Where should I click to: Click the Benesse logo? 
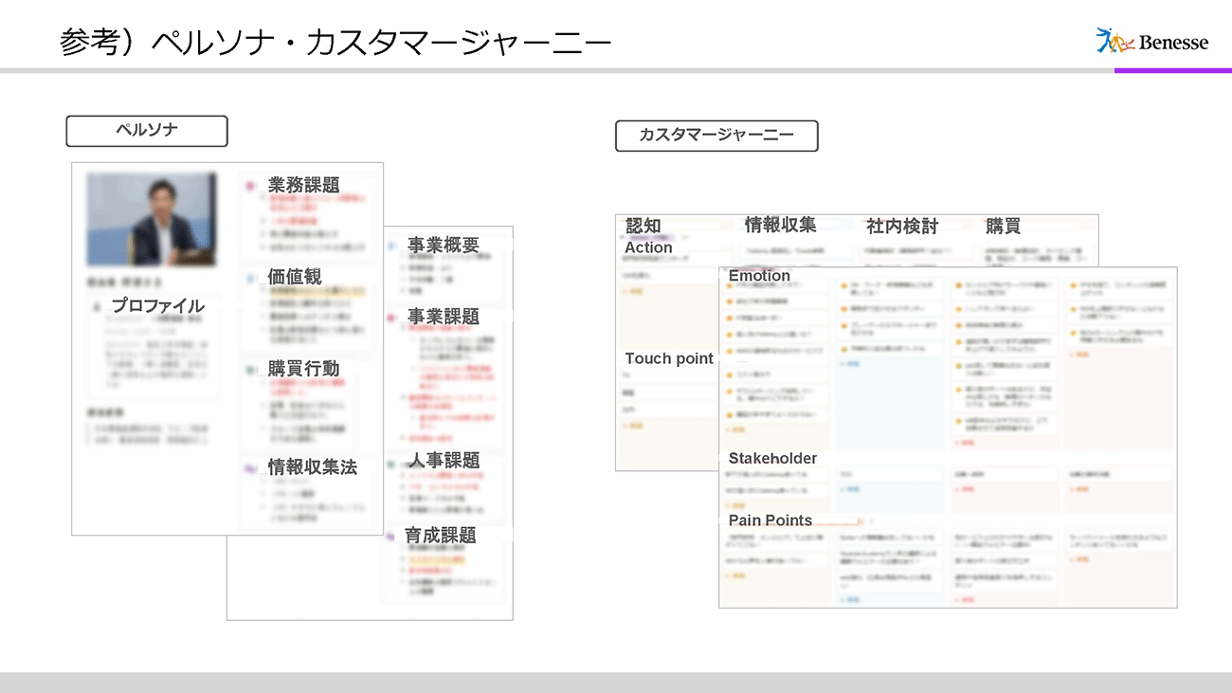click(1151, 41)
